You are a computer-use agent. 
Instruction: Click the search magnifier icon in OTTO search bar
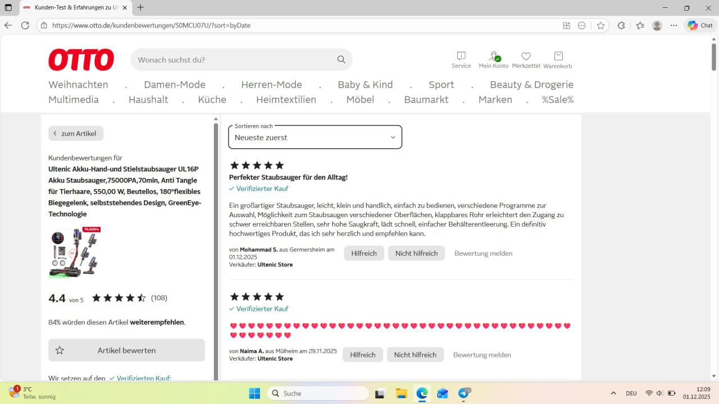tap(341, 59)
